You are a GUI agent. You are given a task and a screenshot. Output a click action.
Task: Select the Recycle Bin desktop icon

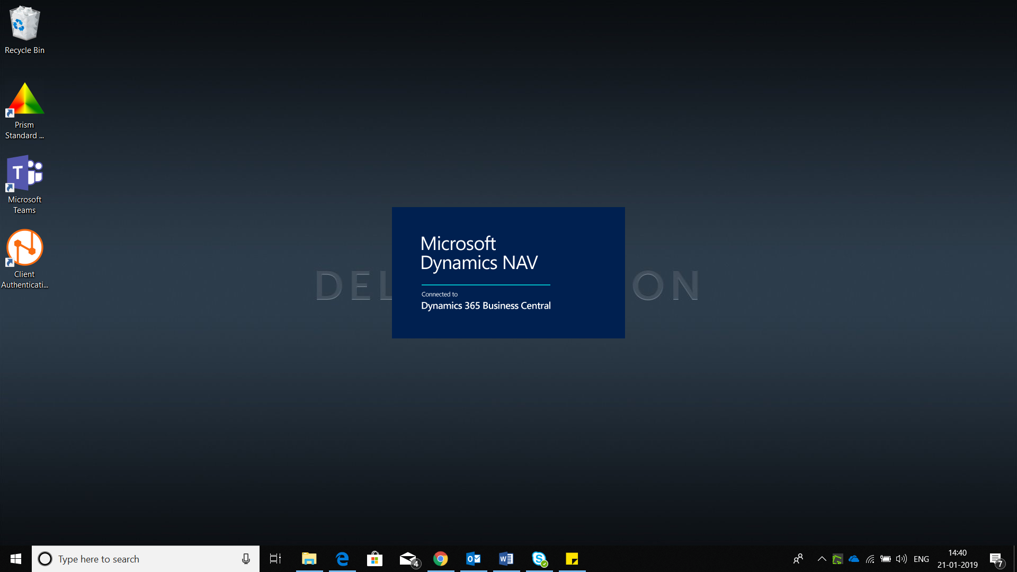click(x=24, y=30)
